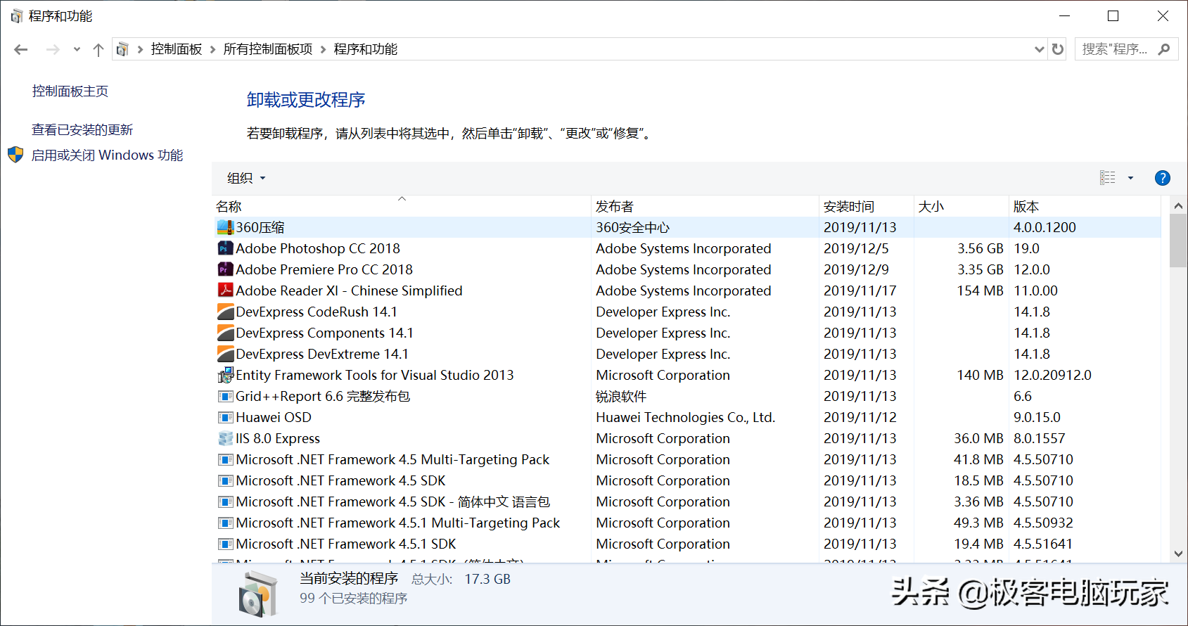
Task: Click the Adobe Premiere Pro CC 2018 icon
Action: (225, 269)
